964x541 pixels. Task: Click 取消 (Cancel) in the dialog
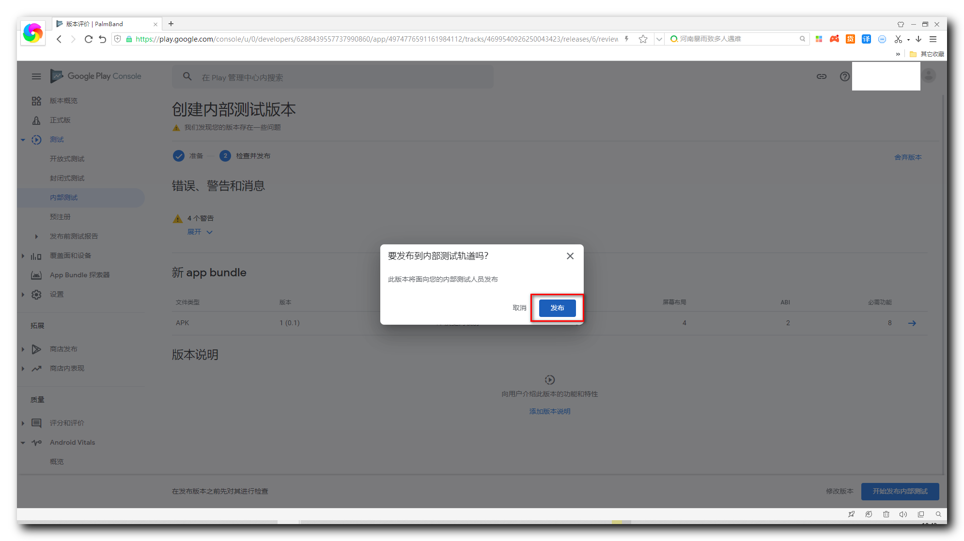click(520, 307)
